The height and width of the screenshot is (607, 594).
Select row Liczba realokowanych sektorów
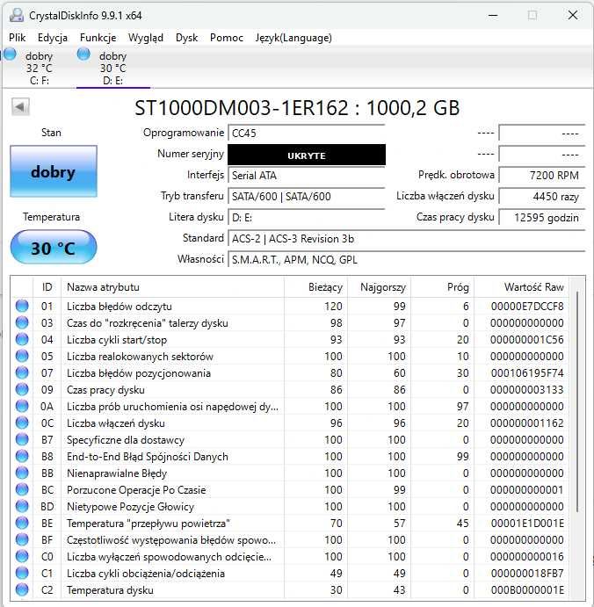tap(290, 356)
